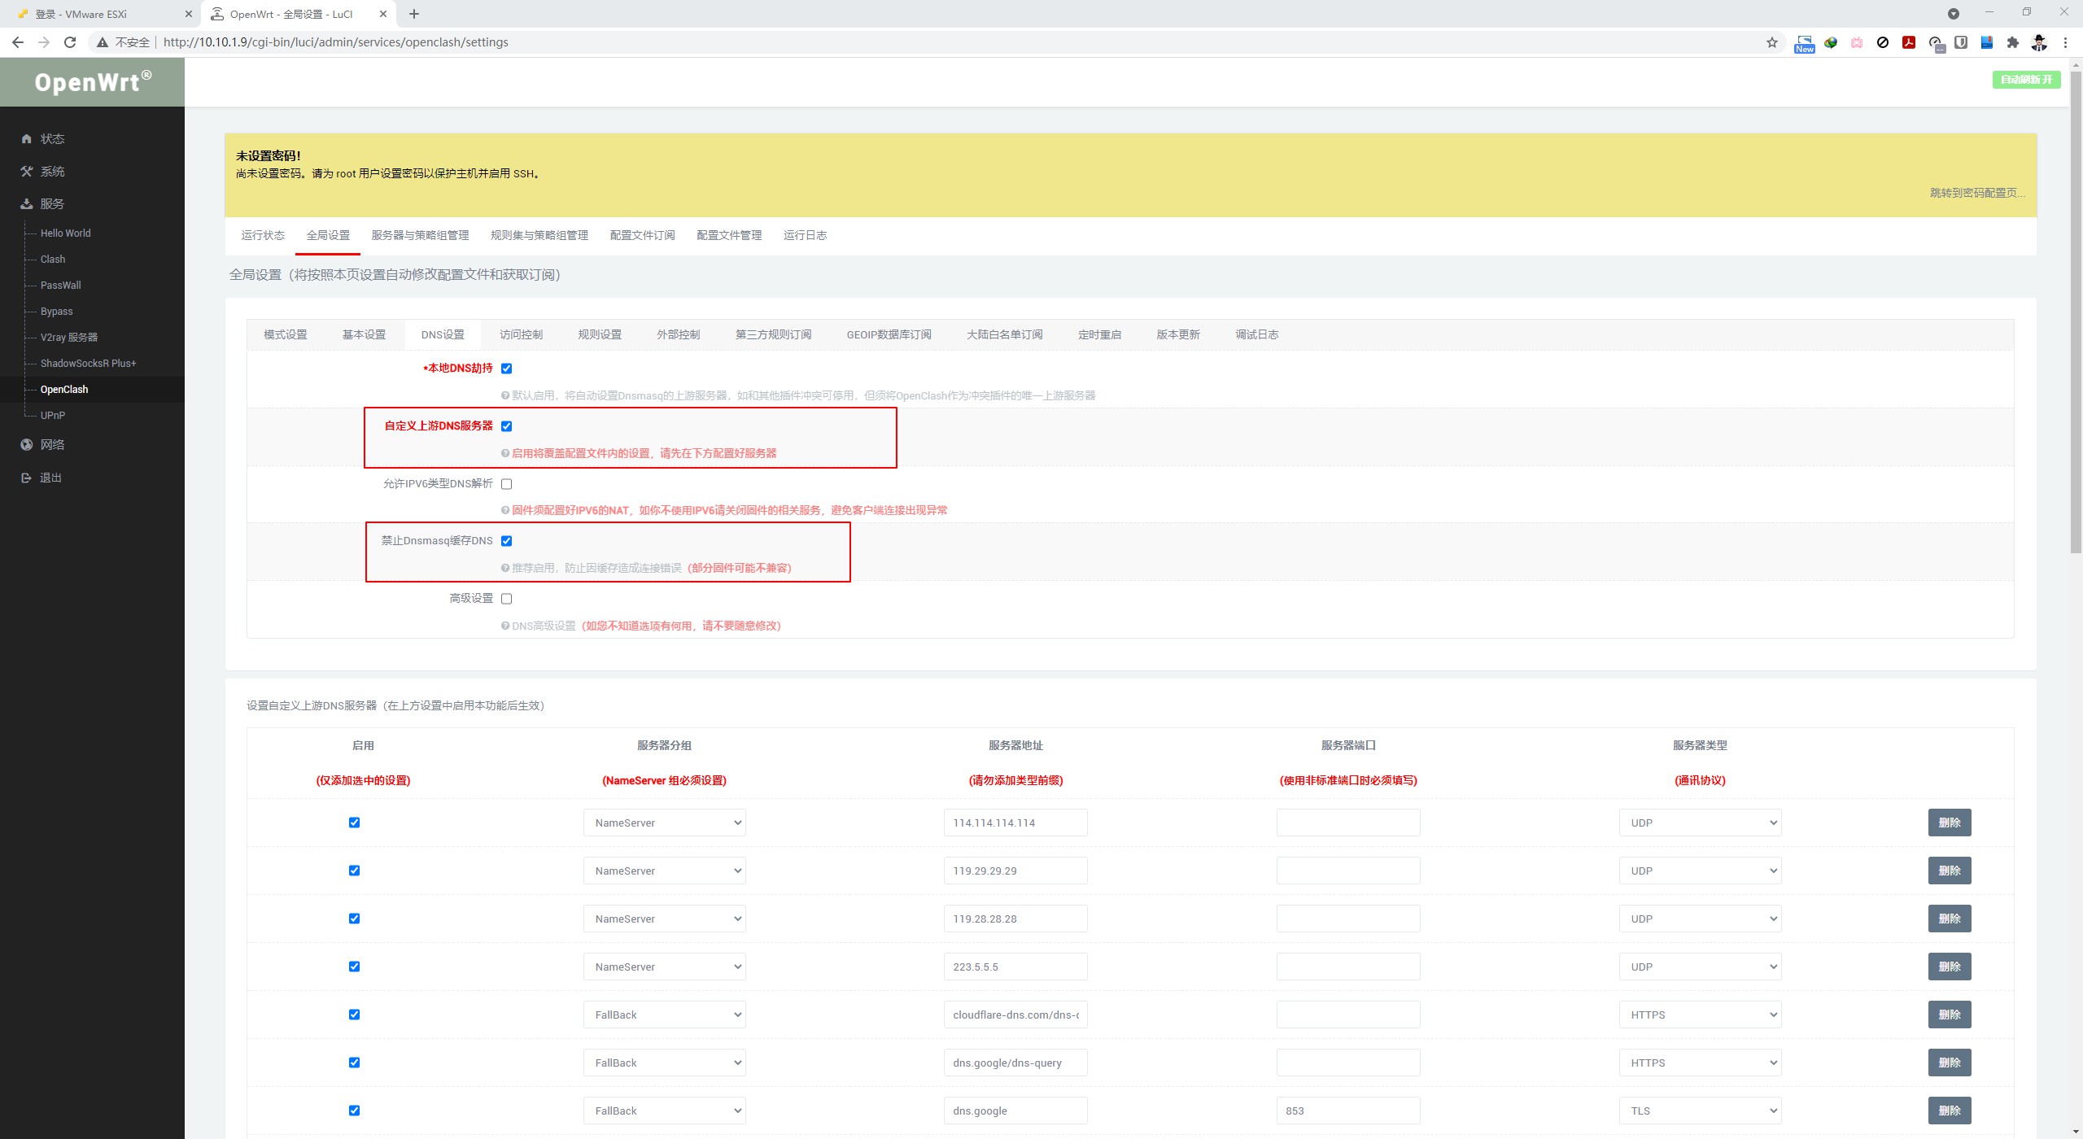Follow the 跳转到密码配置页 link
Image resolution: width=2083 pixels, height=1139 pixels.
[1977, 193]
